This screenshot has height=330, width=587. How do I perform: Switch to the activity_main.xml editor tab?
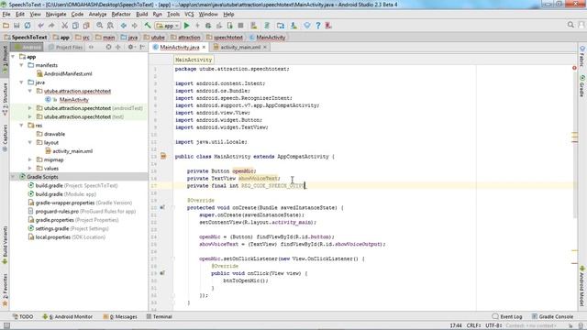coord(240,47)
